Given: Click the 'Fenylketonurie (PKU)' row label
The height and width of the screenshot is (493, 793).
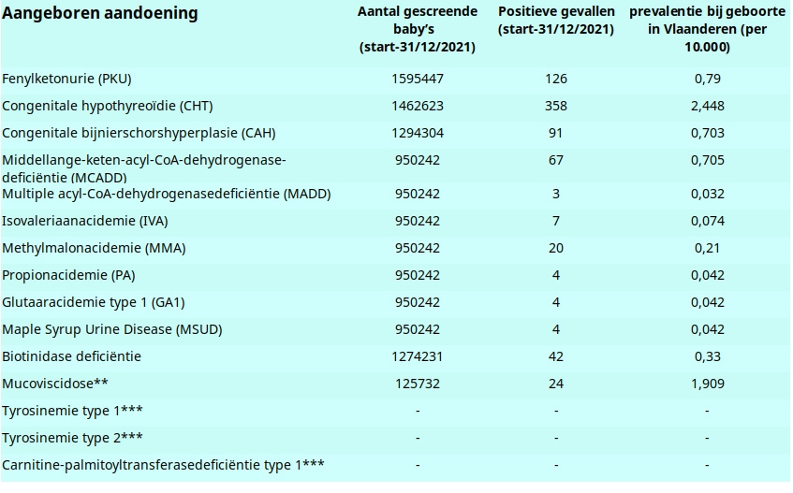Looking at the screenshot, I should click(66, 79).
